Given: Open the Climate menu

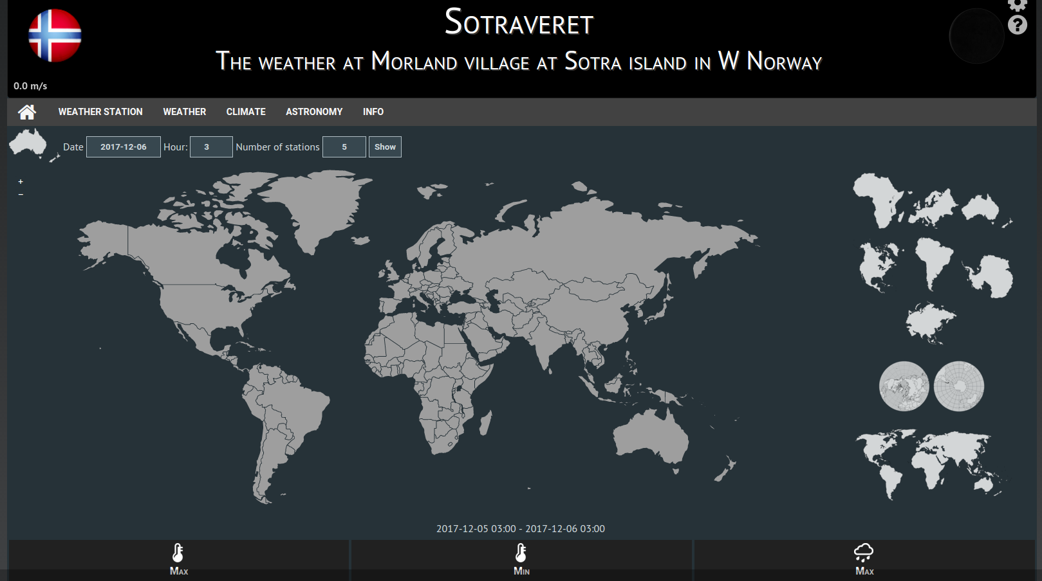Looking at the screenshot, I should [x=245, y=111].
